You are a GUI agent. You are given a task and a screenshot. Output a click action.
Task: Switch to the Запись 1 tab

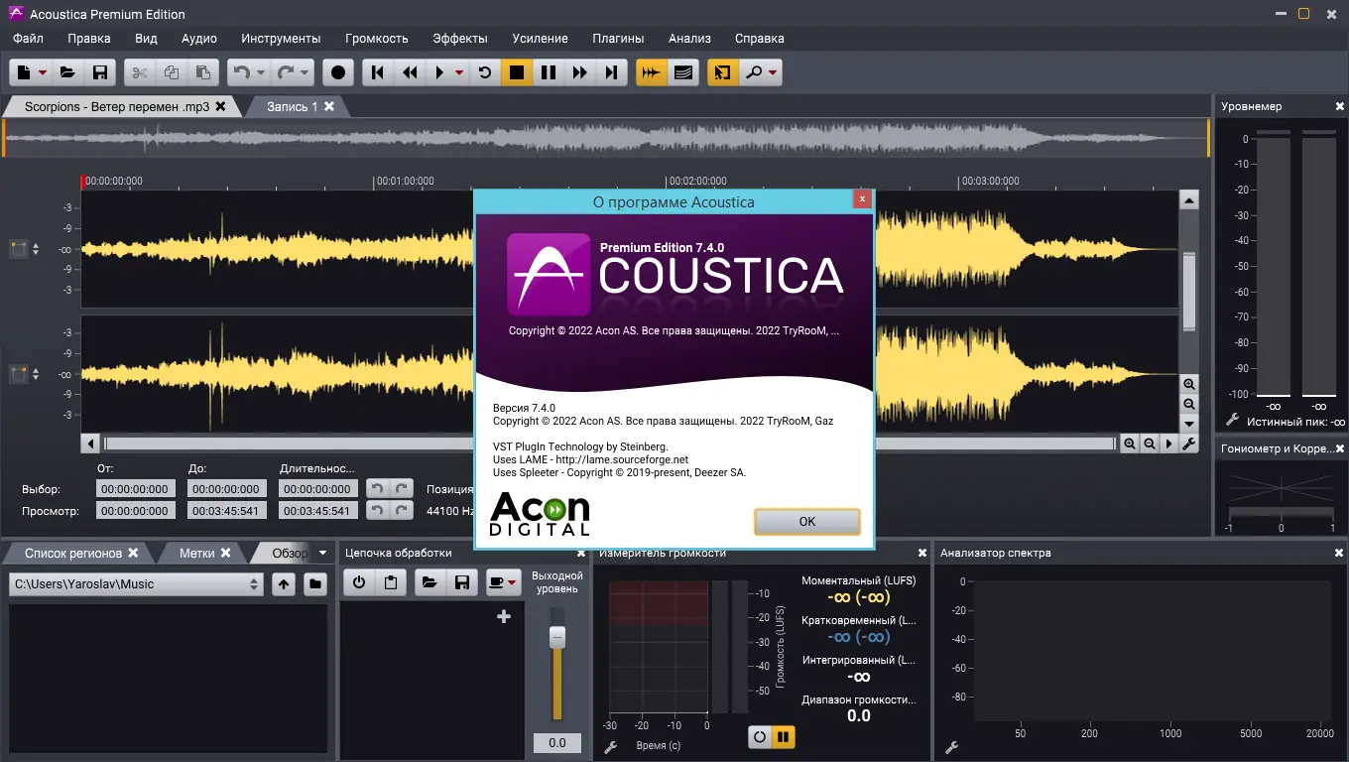click(293, 106)
